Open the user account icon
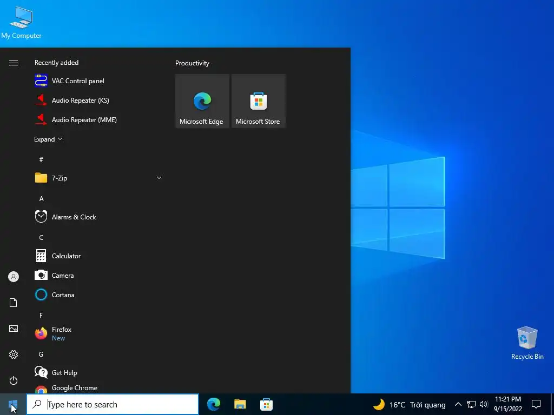This screenshot has width=554, height=415. (x=14, y=277)
